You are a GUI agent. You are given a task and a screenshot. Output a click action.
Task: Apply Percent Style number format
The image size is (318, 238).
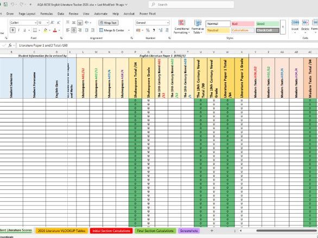(x=148, y=30)
